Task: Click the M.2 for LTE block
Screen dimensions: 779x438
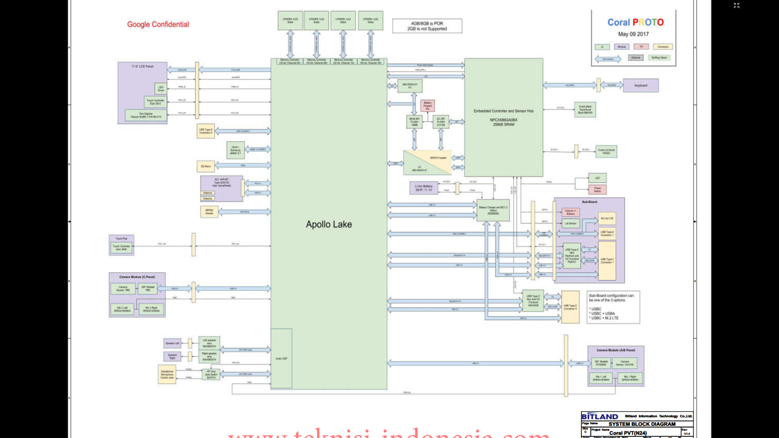Action: [x=607, y=218]
